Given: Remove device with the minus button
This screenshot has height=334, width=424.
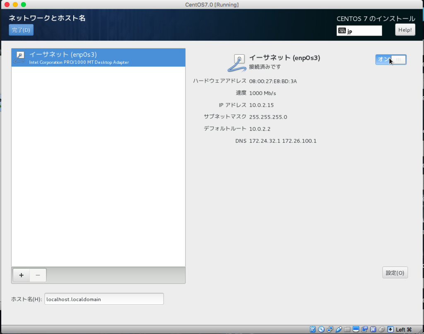Looking at the screenshot, I should [38, 275].
